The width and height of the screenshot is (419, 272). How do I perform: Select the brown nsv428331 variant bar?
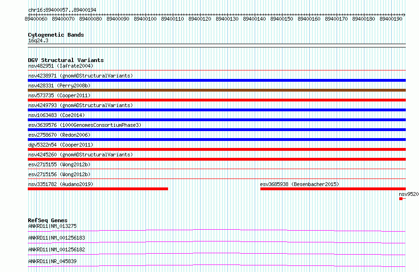pyautogui.click(x=217, y=90)
